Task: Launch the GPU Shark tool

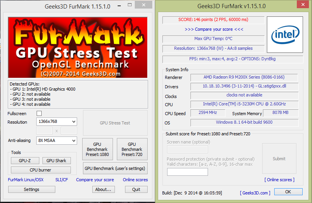Action: click(56, 161)
